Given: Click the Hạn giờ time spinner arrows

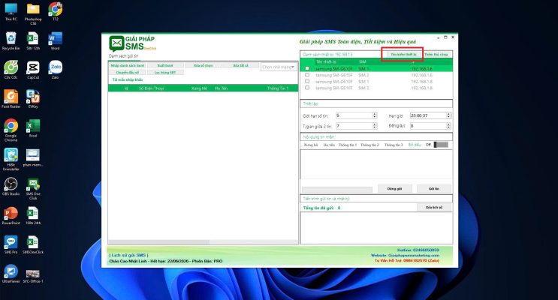Looking at the screenshot, I should coord(449,115).
